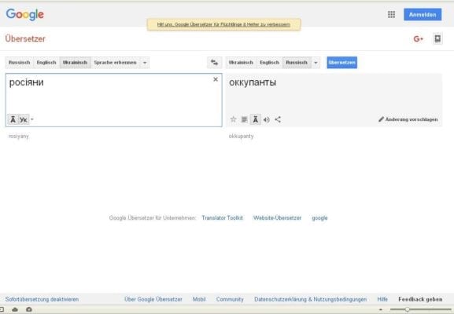Open the Google+ share icon

coord(418,38)
